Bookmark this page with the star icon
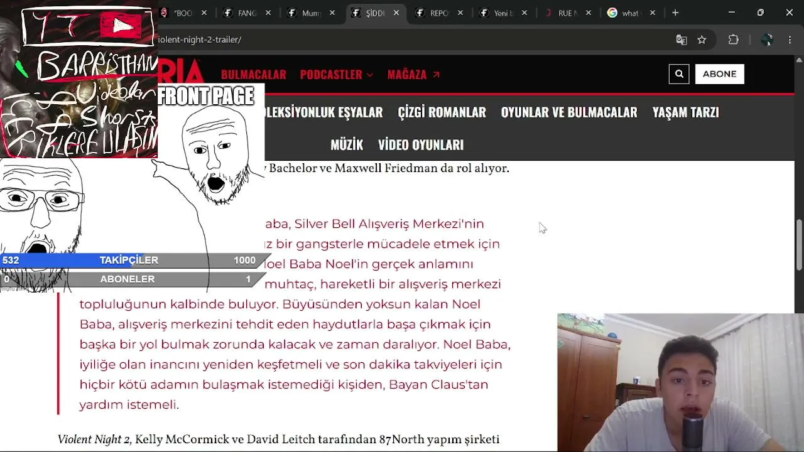 [x=702, y=40]
